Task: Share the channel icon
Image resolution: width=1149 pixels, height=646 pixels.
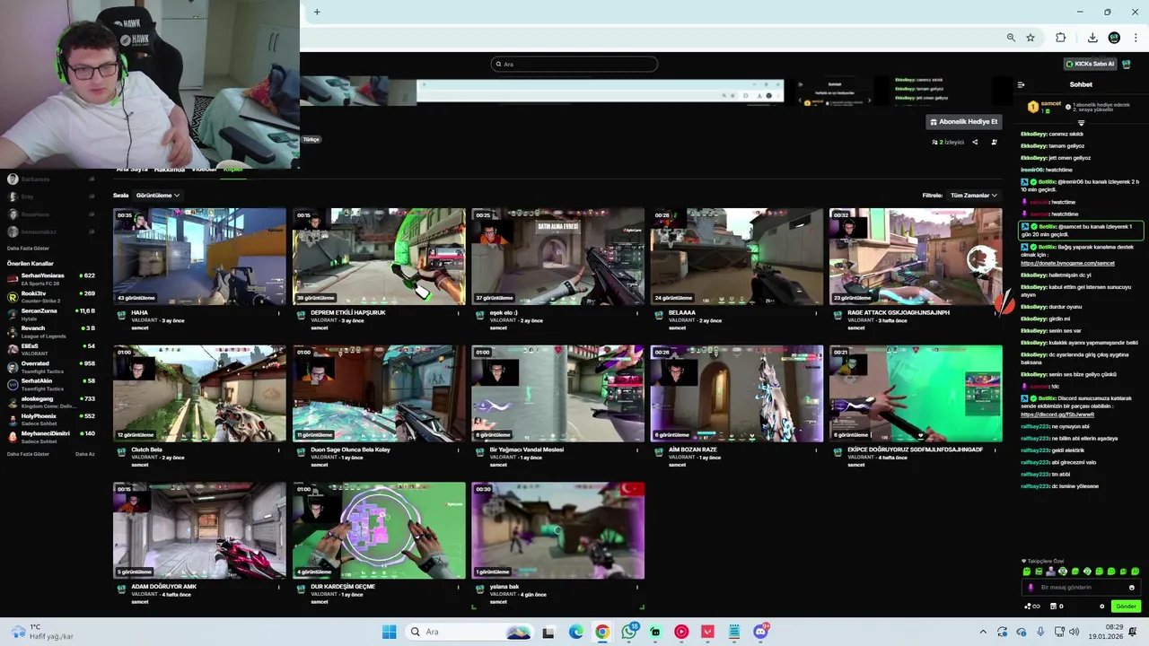Action: tap(975, 142)
